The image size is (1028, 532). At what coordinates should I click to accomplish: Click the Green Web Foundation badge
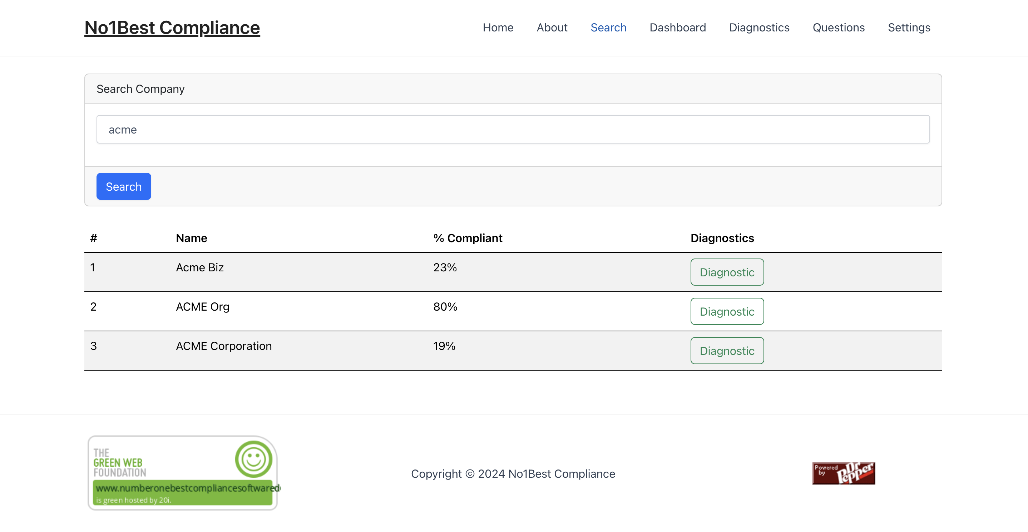182,473
